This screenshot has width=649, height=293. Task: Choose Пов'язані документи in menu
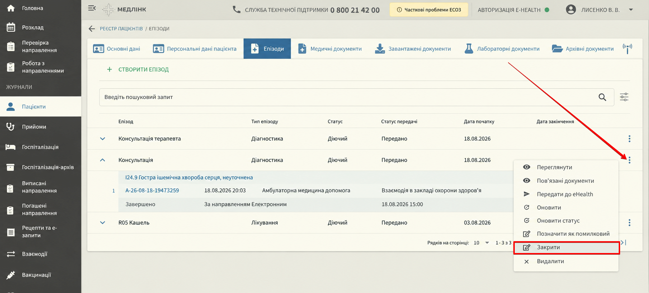tap(566, 181)
